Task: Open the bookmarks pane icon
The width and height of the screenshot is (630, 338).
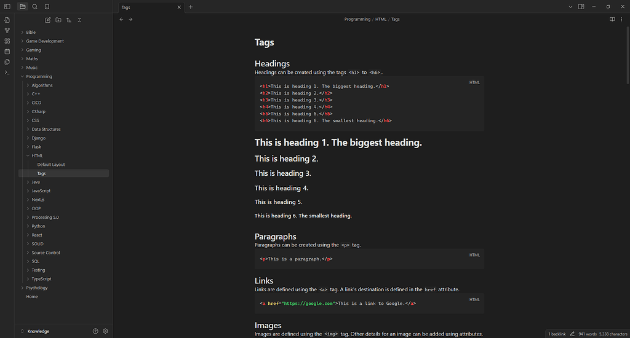Action: (x=47, y=6)
